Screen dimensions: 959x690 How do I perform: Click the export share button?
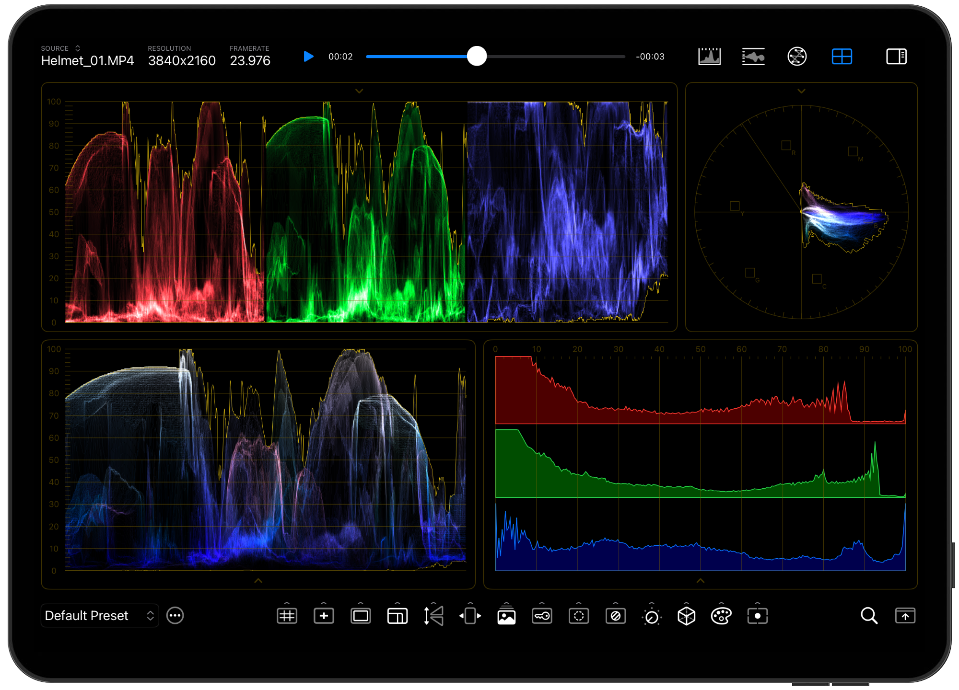[905, 616]
